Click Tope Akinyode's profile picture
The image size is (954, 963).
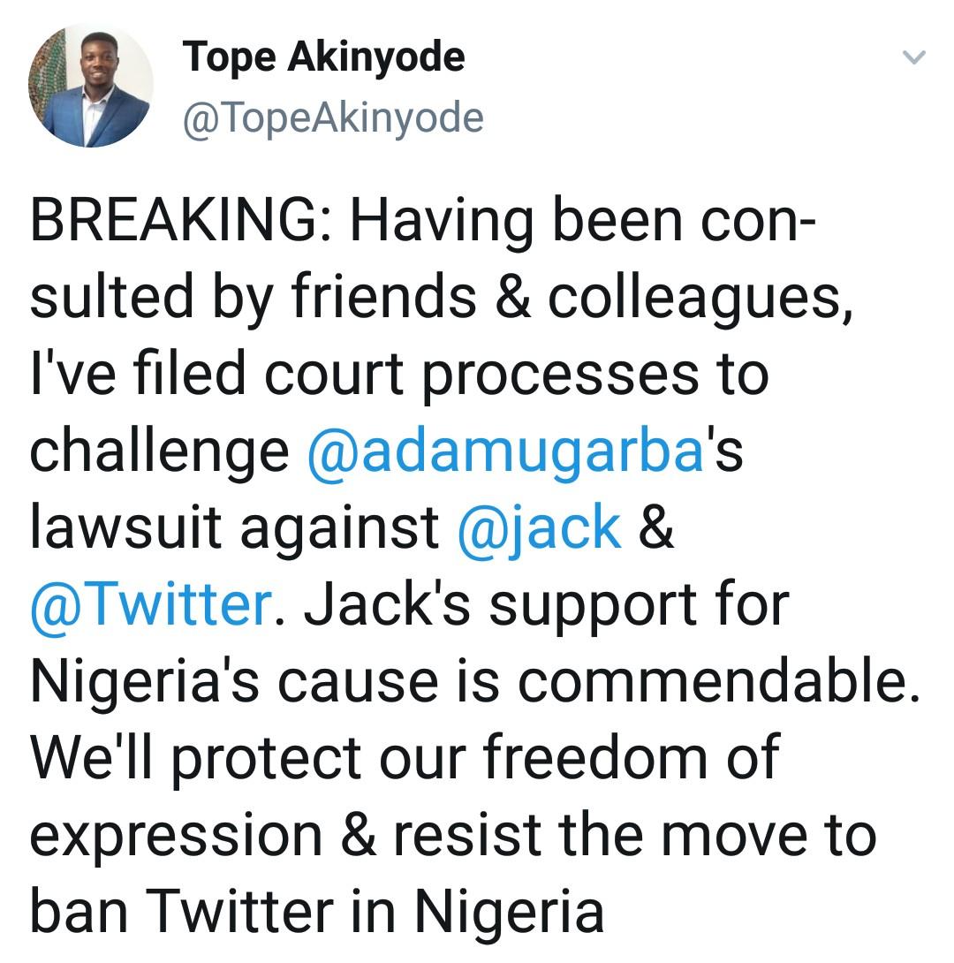coord(91,86)
